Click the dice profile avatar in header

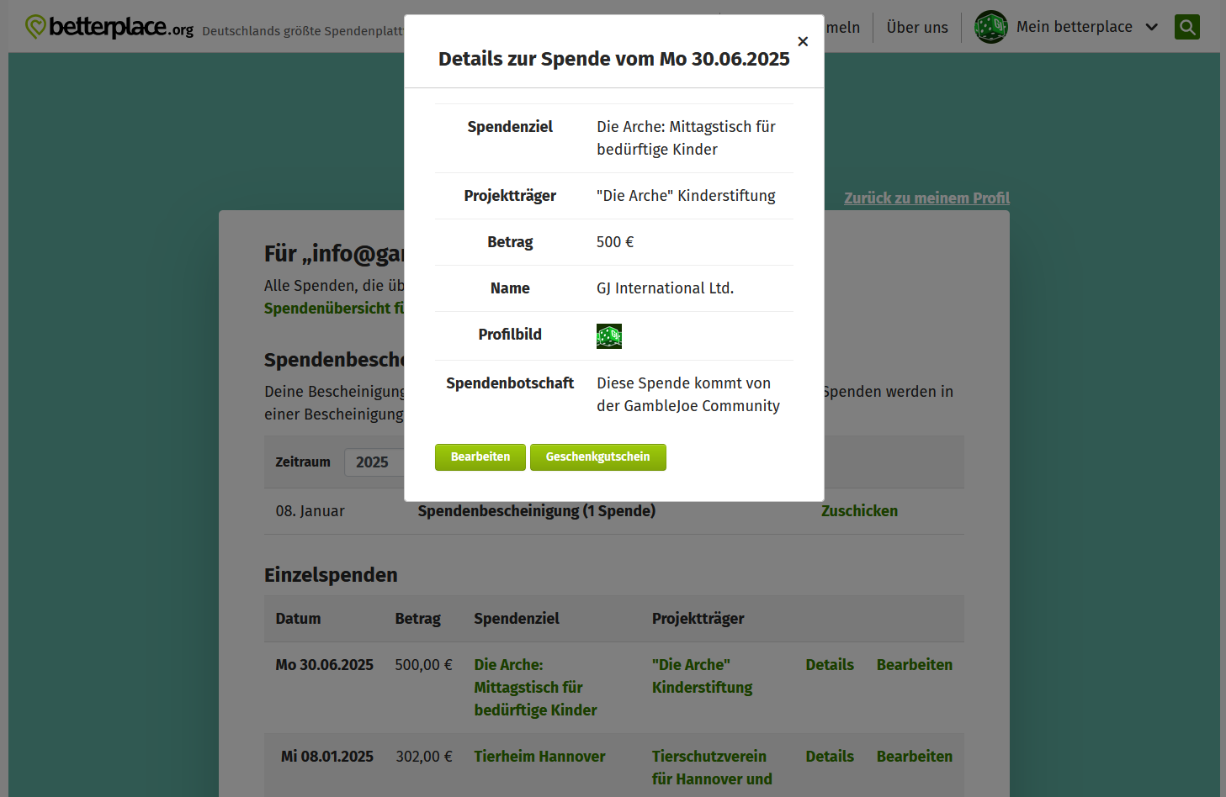(991, 27)
